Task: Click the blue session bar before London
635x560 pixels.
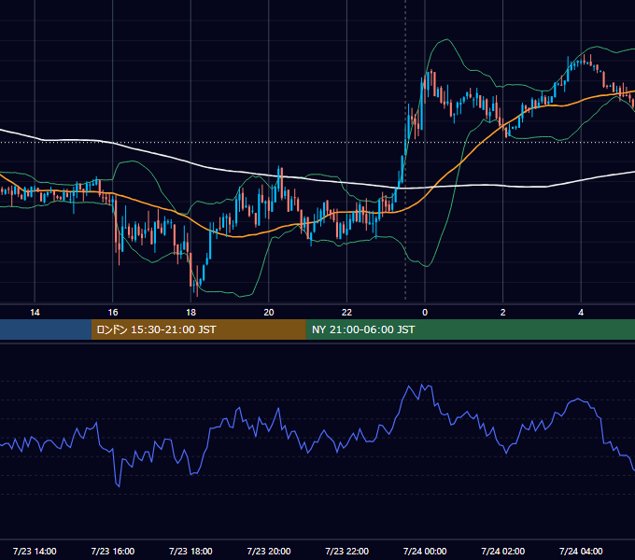Action: click(46, 329)
